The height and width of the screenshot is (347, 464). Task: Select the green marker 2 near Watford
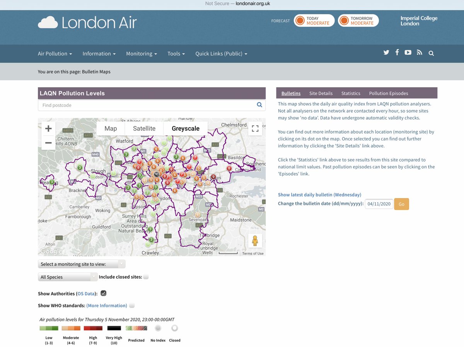click(x=134, y=149)
